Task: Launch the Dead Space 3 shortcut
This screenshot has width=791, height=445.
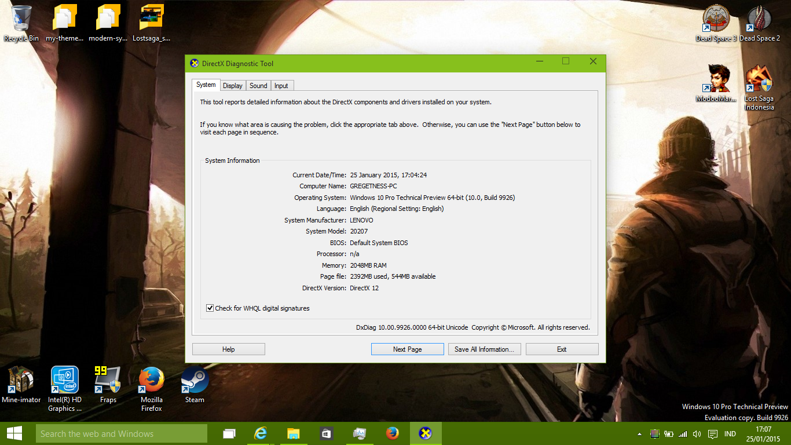Action: pos(716,23)
